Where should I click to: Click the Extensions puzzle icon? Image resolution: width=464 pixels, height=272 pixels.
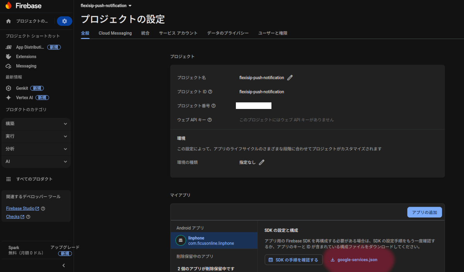[x=9, y=56]
